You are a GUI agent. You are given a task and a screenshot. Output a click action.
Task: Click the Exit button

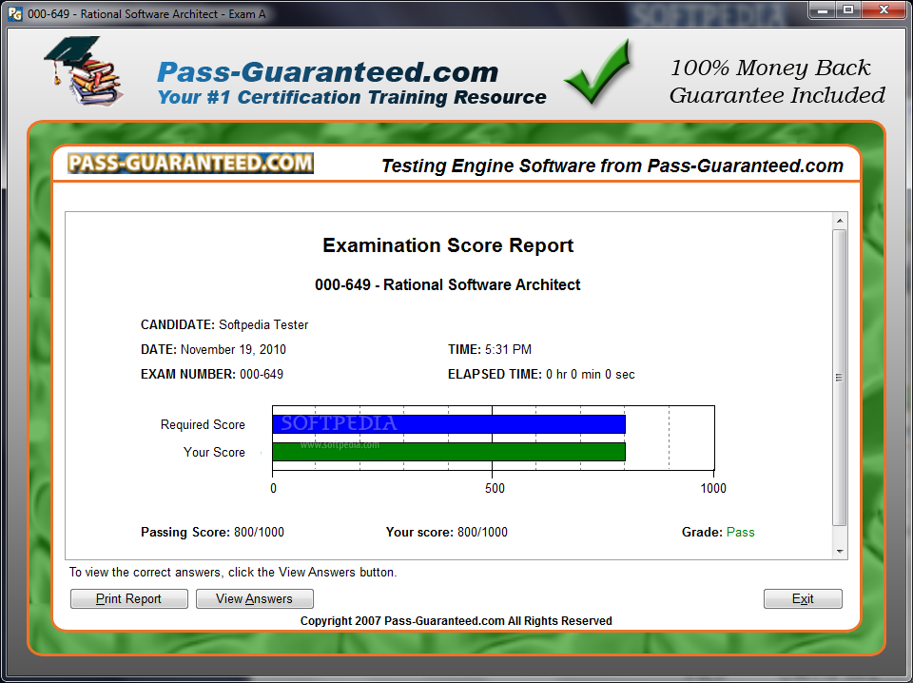[803, 598]
